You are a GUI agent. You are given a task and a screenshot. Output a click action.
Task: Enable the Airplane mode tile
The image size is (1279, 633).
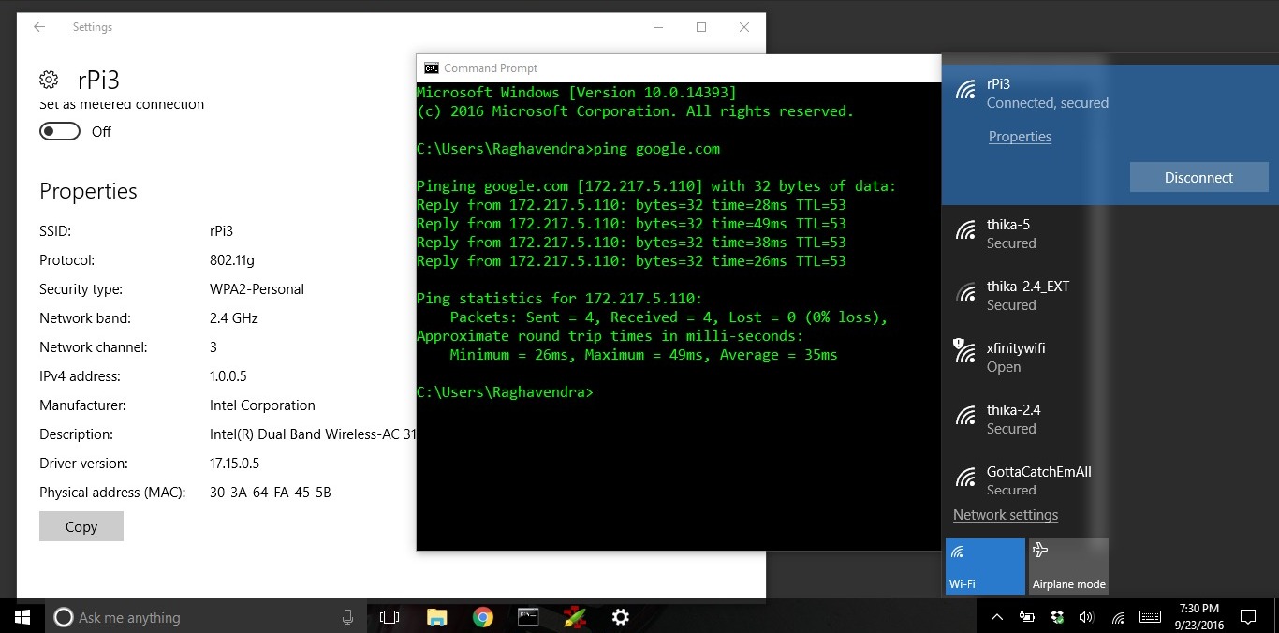pos(1068,567)
